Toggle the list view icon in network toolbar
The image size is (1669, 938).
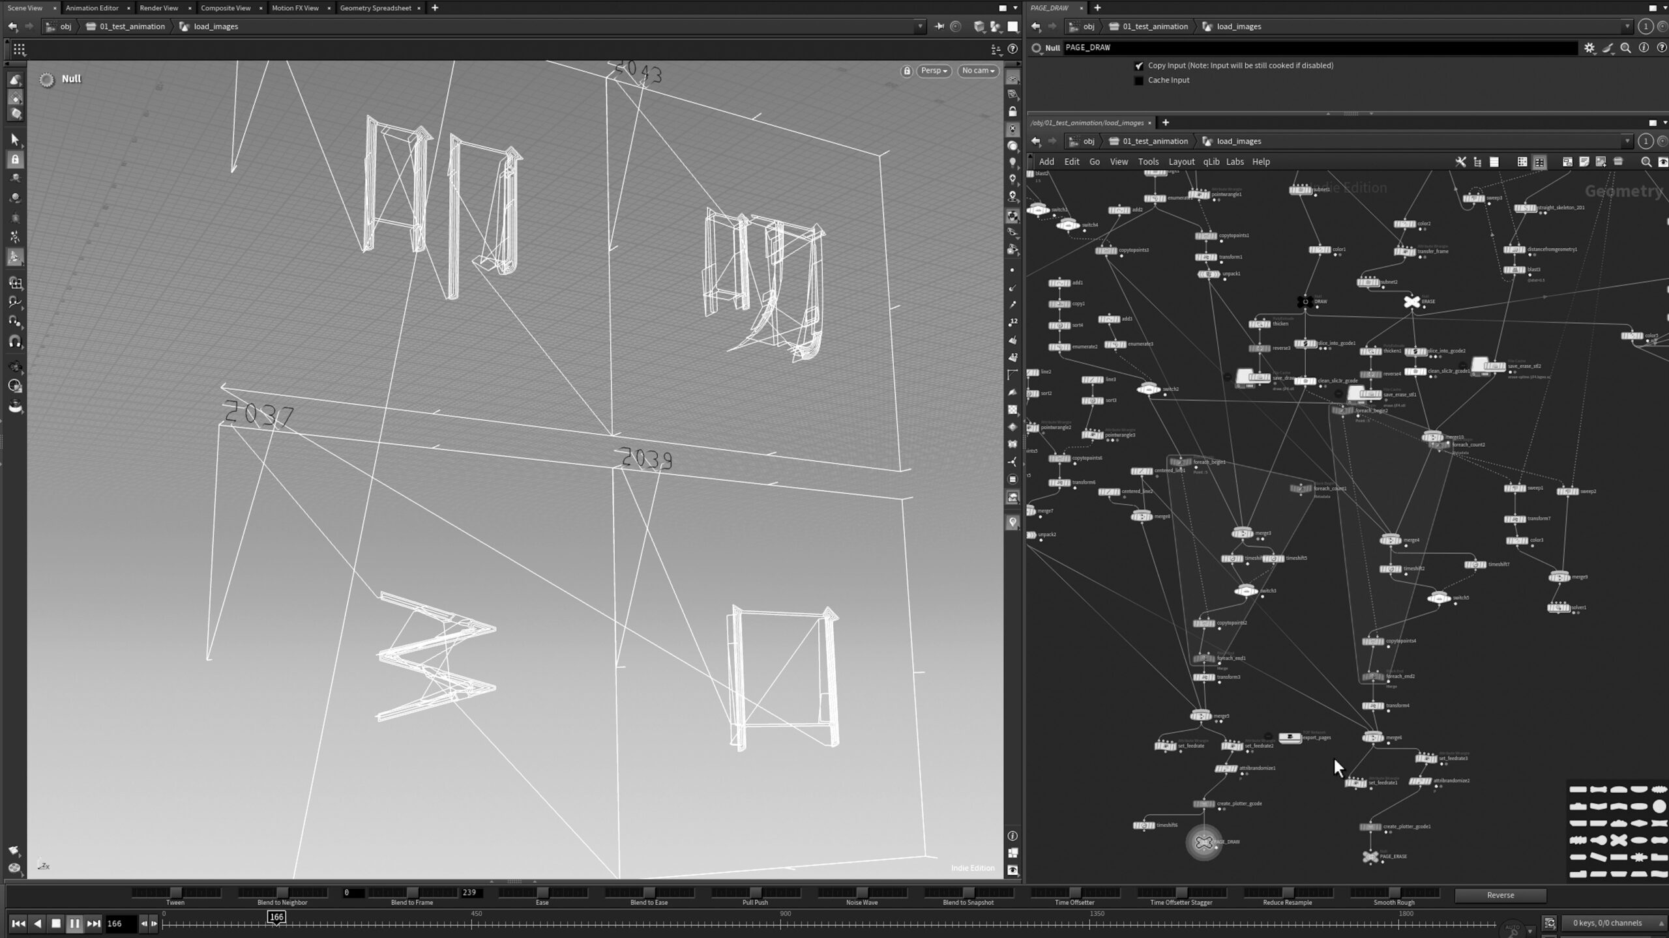tap(1494, 162)
